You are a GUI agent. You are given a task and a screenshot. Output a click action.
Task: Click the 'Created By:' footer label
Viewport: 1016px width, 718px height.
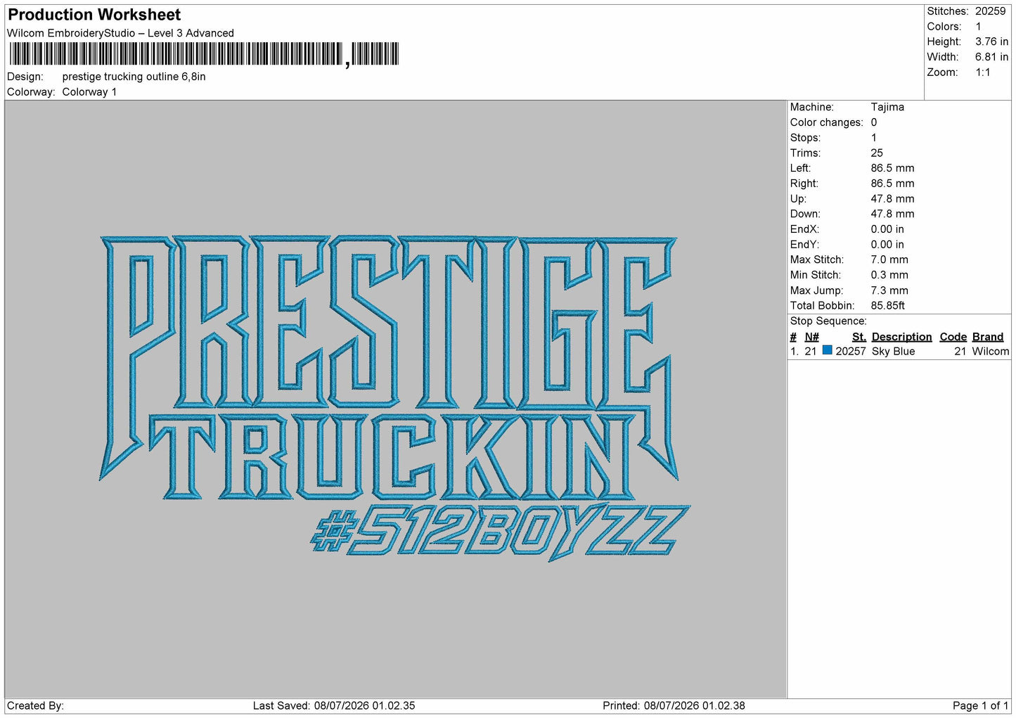(x=35, y=706)
